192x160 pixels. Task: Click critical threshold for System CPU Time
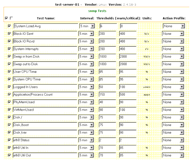pyautogui.click(x=128, y=79)
